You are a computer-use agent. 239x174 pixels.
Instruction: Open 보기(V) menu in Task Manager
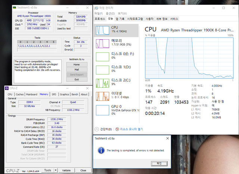coord(122,13)
